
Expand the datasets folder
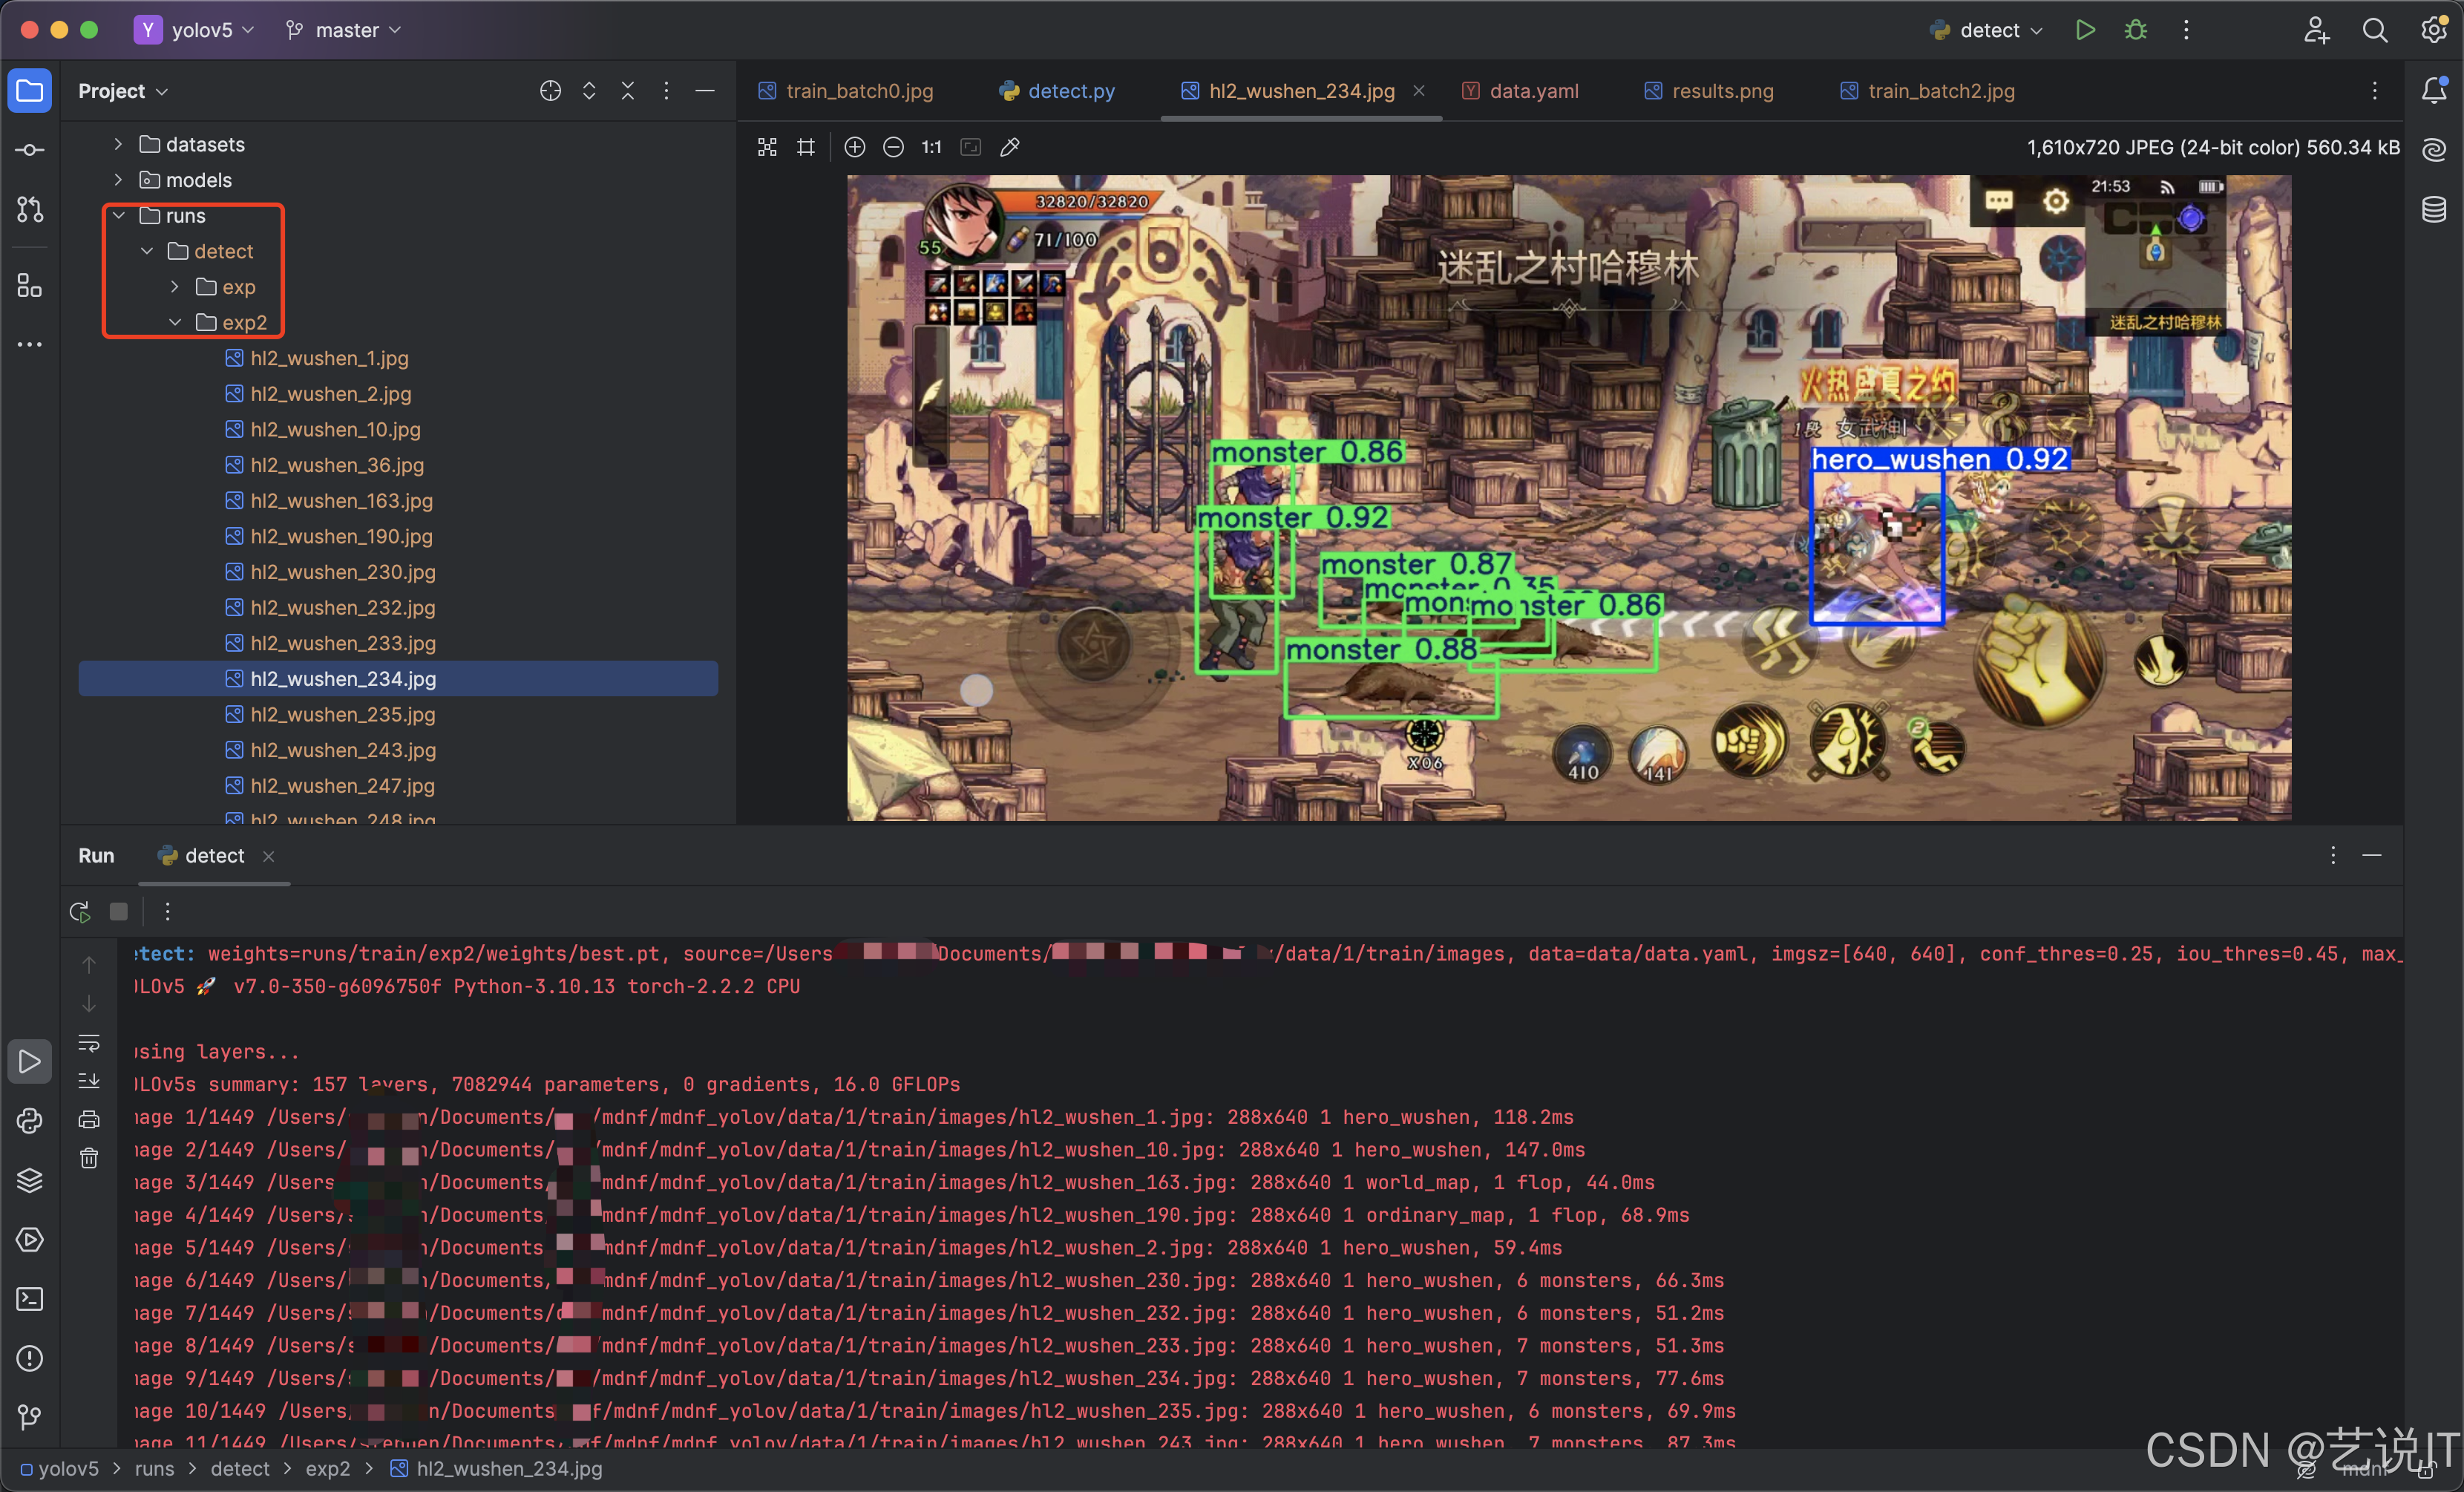(x=118, y=144)
